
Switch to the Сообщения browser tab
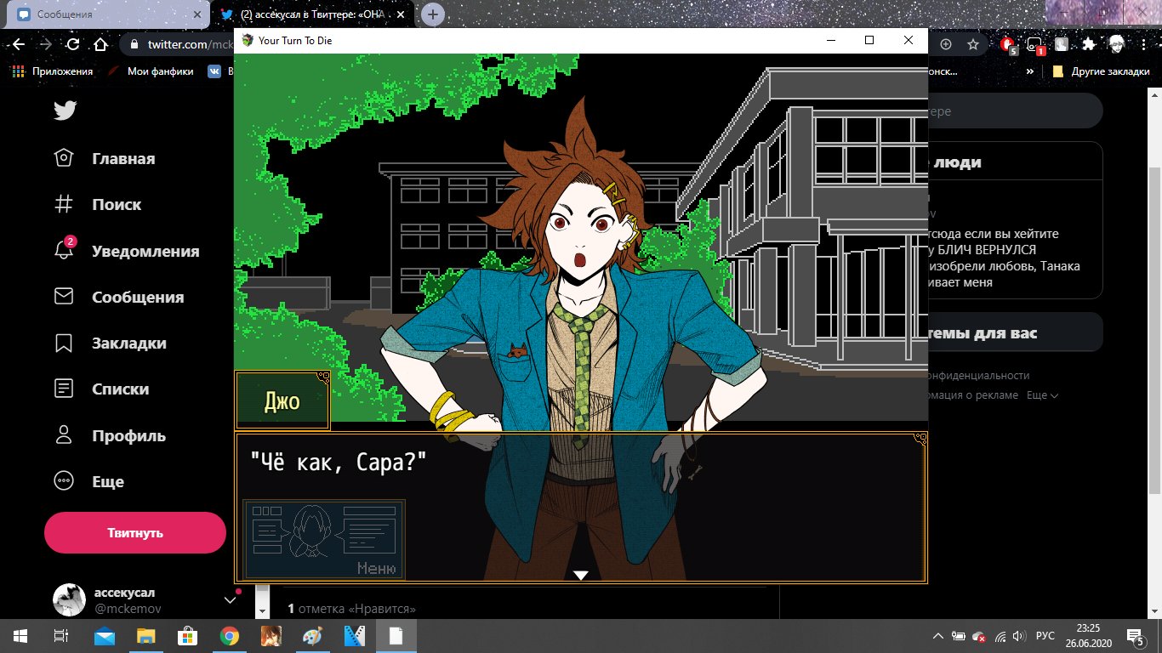click(x=106, y=14)
